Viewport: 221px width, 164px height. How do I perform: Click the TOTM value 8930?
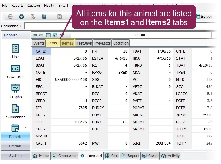208,129
